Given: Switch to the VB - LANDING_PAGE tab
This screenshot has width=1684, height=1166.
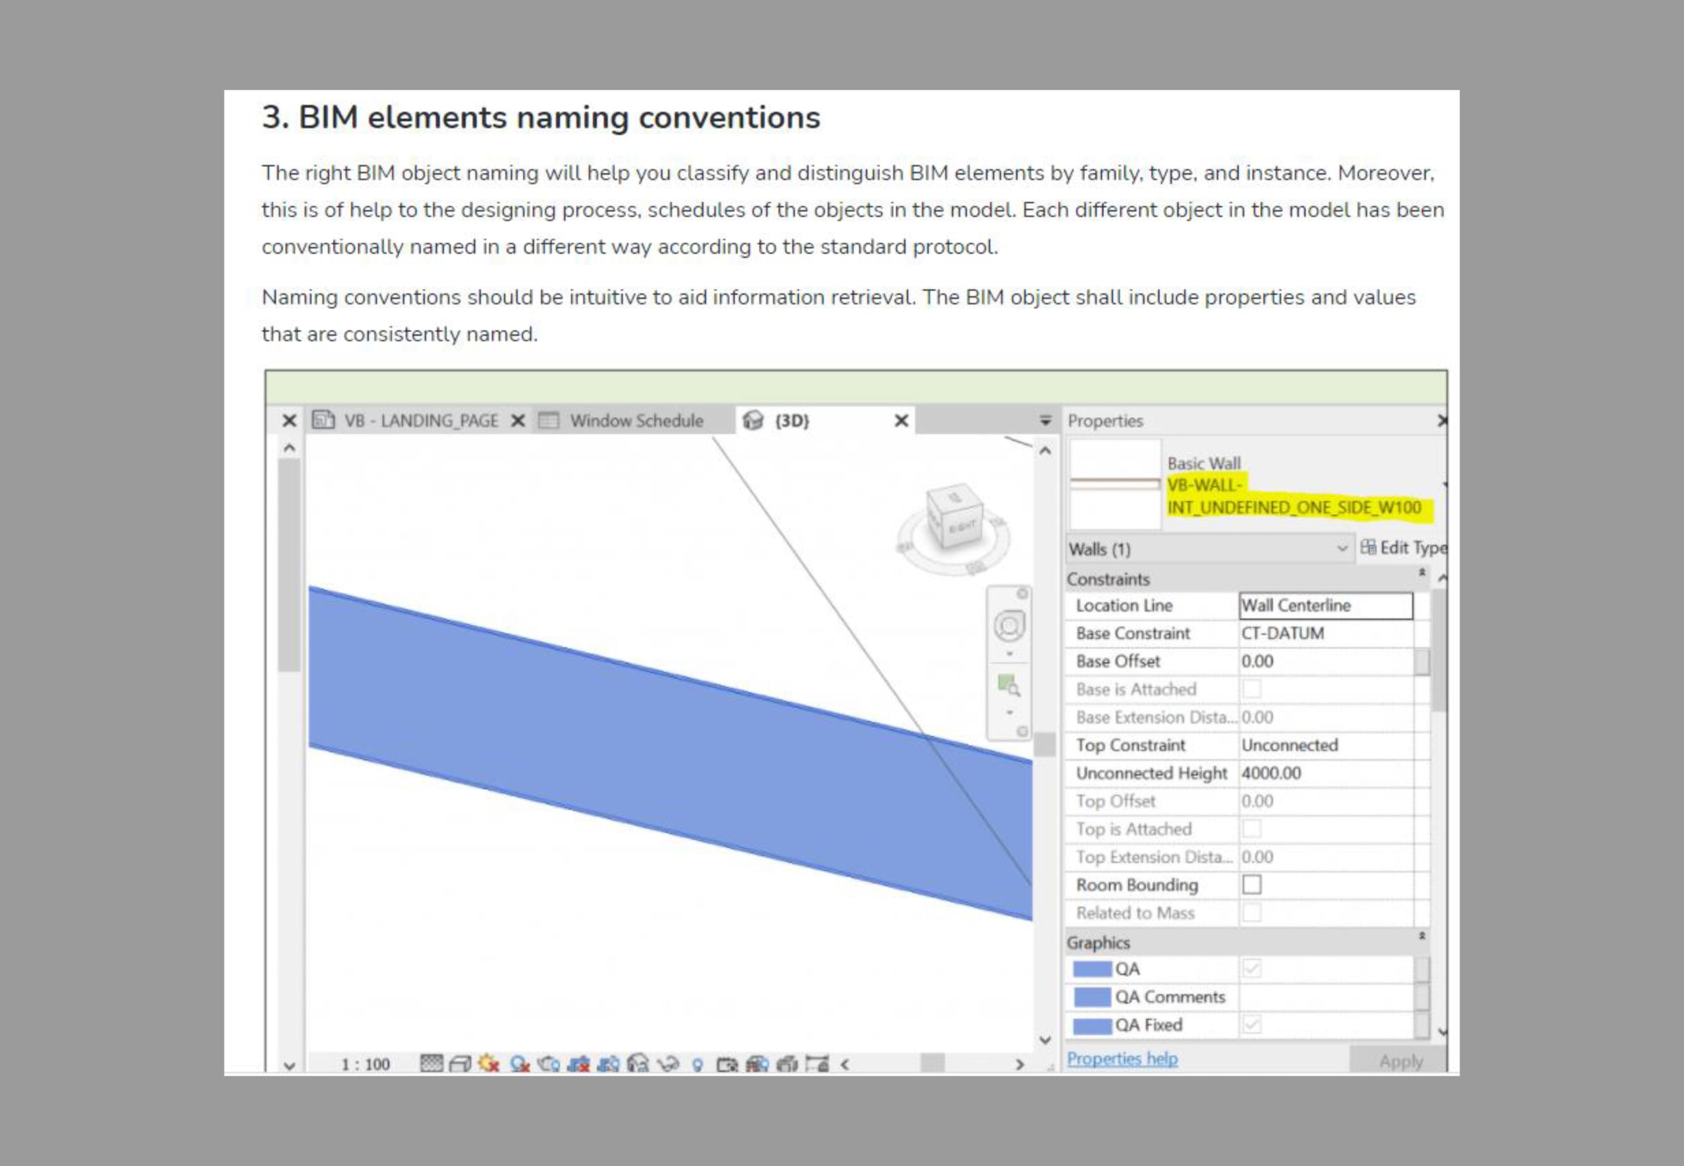Looking at the screenshot, I should [x=420, y=421].
